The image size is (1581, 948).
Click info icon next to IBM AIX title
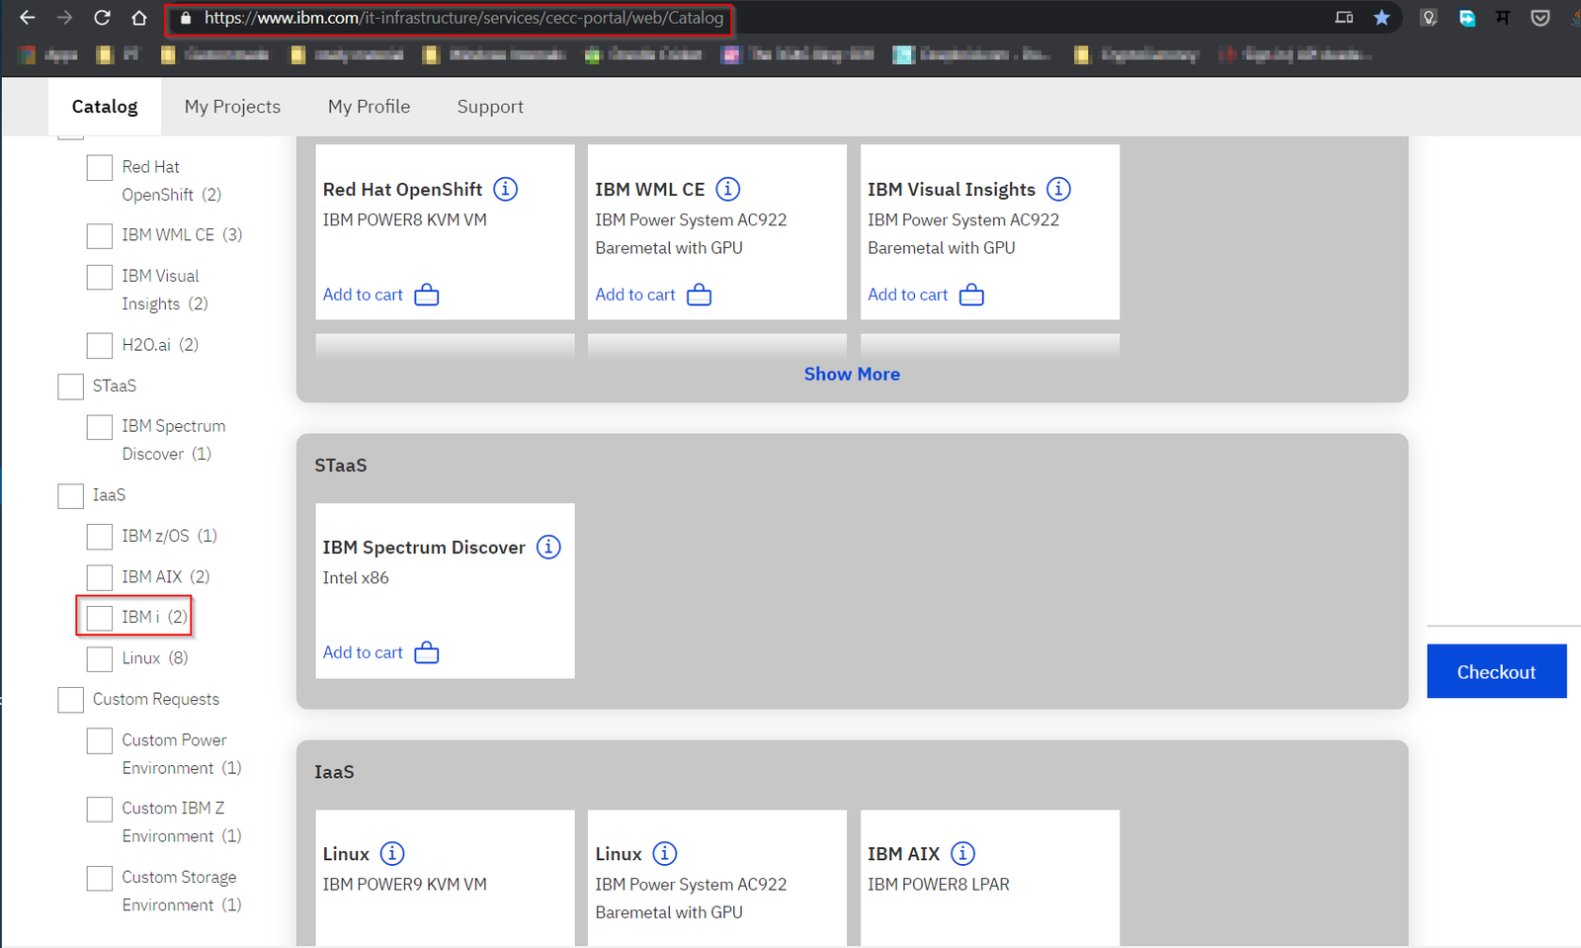(962, 853)
